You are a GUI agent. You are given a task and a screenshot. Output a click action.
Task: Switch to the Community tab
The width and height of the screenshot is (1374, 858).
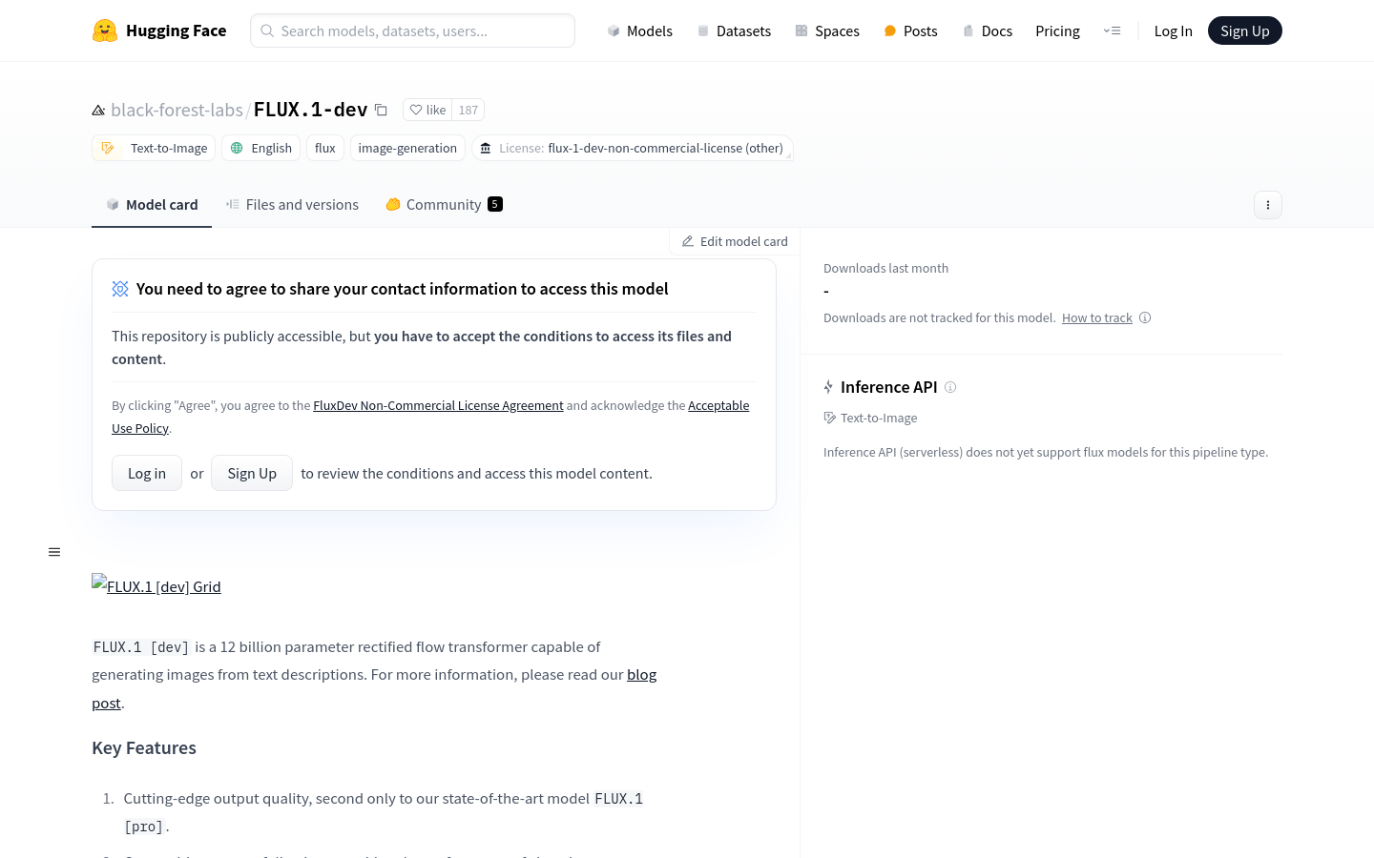444,204
